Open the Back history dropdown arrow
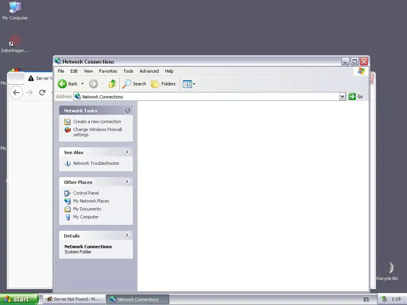 [x=83, y=84]
